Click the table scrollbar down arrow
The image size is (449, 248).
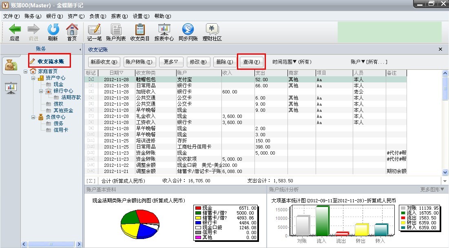(x=445, y=172)
